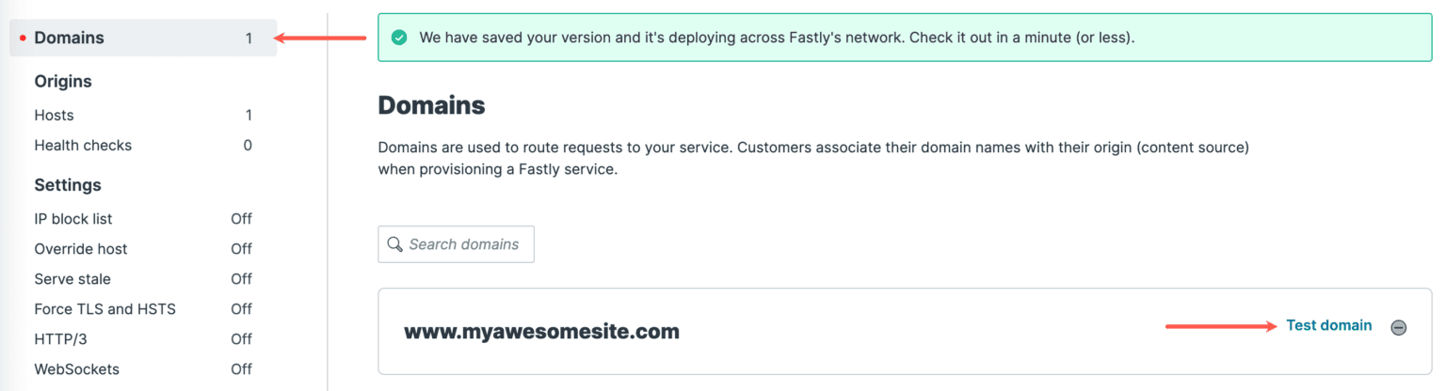Select the IP block list setting

143,219
